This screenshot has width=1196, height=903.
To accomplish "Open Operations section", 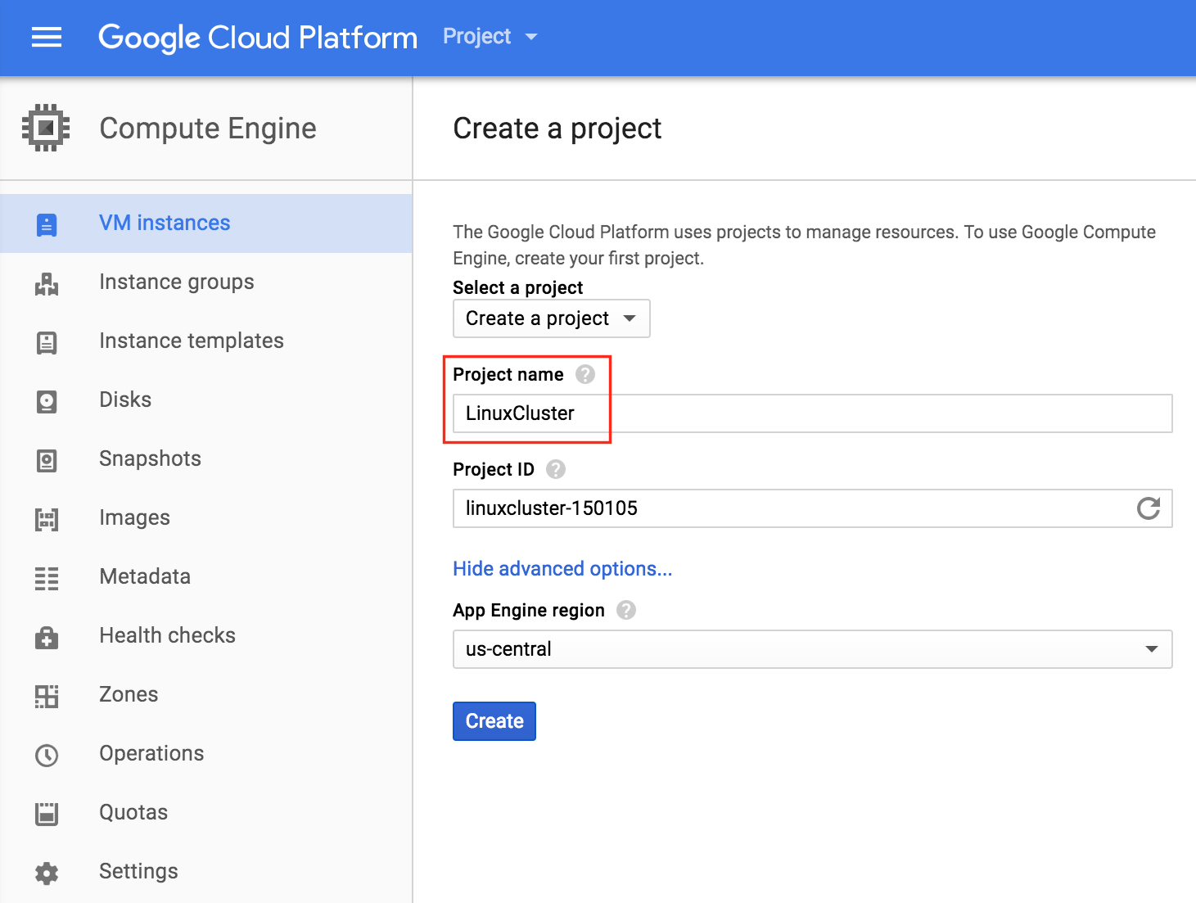I will pyautogui.click(x=206, y=754).
